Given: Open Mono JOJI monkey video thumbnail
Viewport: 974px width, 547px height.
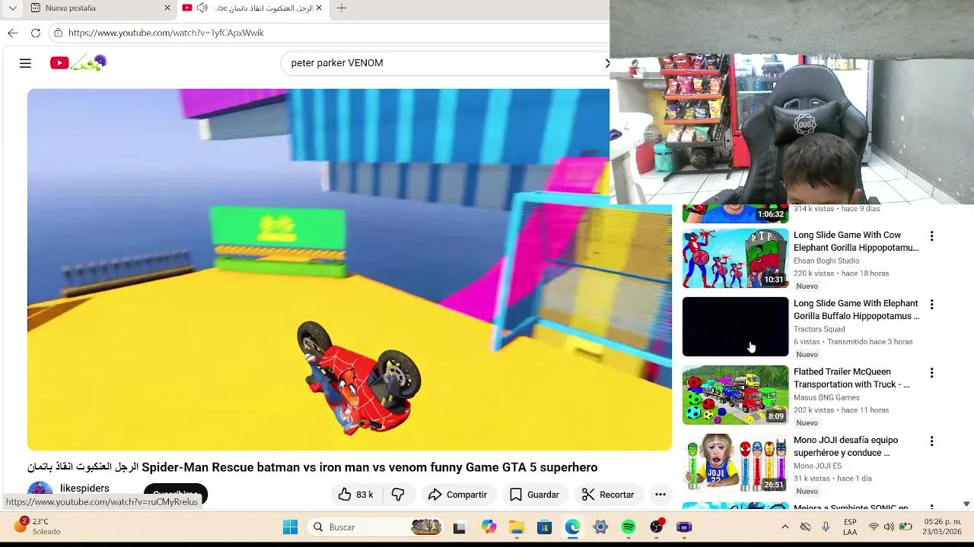Looking at the screenshot, I should click(x=735, y=463).
